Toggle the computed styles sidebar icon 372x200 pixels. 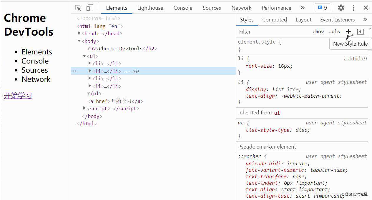pyautogui.click(x=361, y=31)
